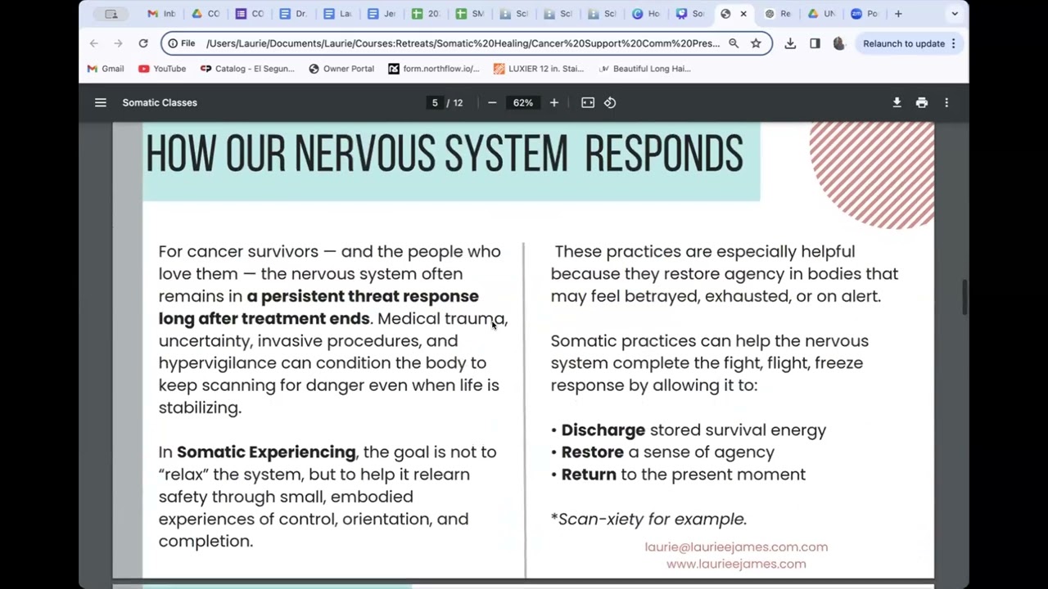Open Owner Portal bookmark

341,69
